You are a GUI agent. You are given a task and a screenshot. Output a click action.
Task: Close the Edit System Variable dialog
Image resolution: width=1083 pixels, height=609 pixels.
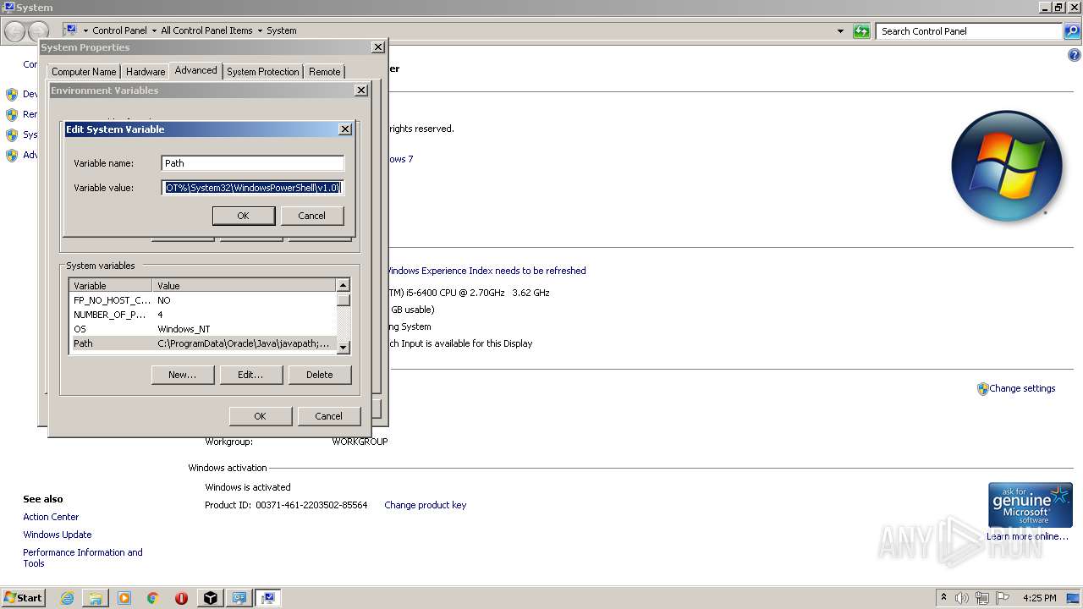[344, 129]
